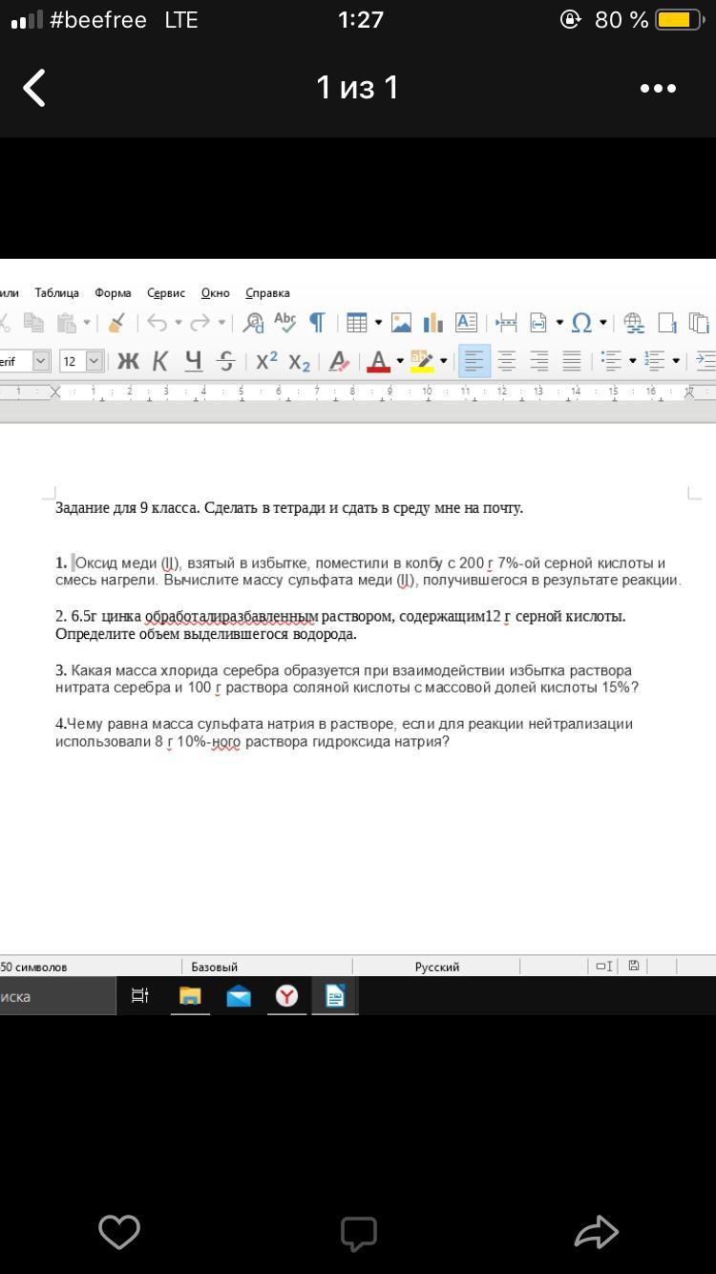Image resolution: width=716 pixels, height=1274 pixels.
Task: Expand the Special Character dropdown arrow
Action: coord(602,323)
